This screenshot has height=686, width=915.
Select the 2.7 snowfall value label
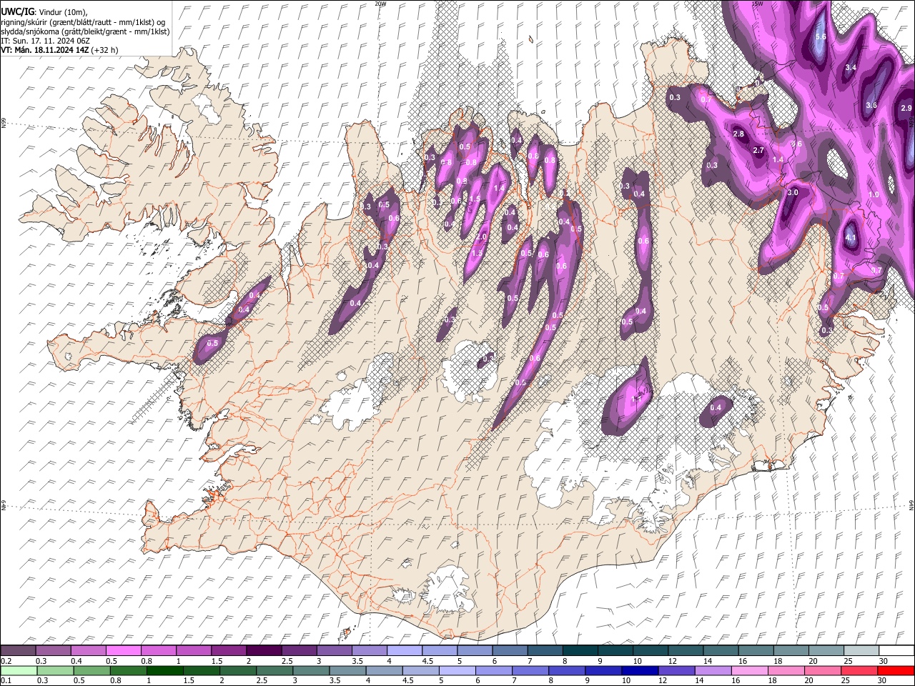point(759,151)
